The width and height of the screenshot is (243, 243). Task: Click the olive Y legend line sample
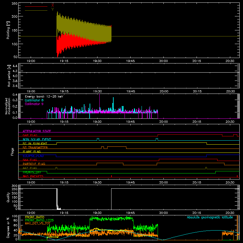pos(36,11)
